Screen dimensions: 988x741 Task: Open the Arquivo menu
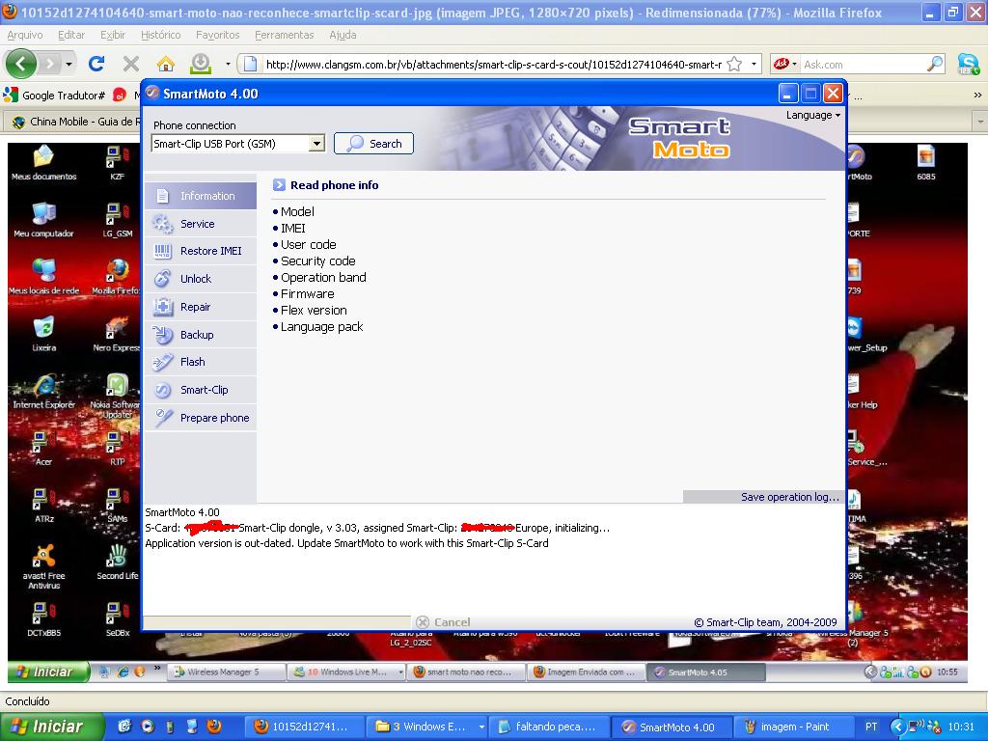pyautogui.click(x=25, y=36)
